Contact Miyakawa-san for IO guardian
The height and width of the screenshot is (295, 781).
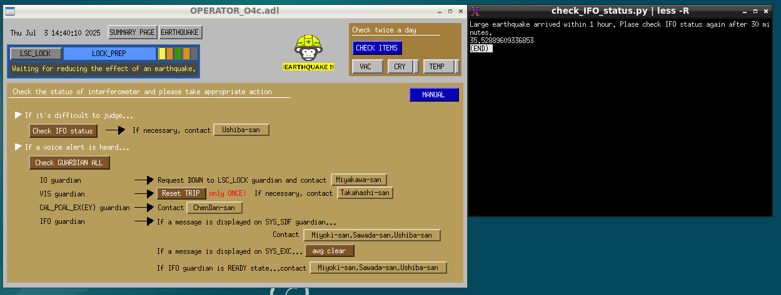click(x=359, y=180)
